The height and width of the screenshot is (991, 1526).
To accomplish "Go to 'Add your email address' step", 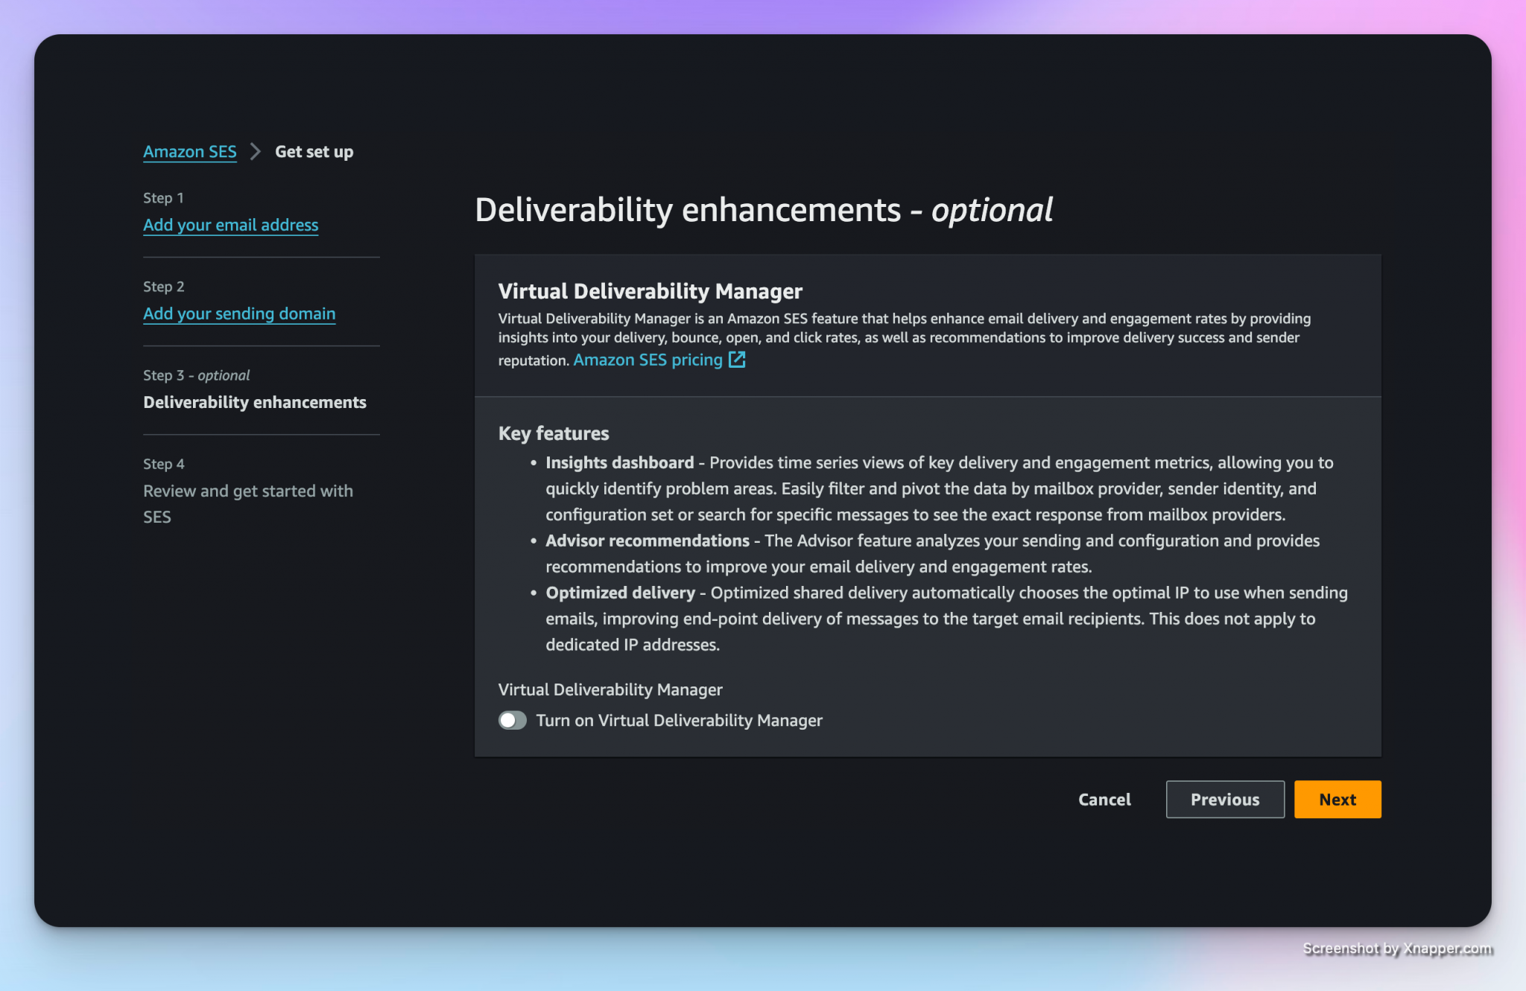I will point(230,225).
